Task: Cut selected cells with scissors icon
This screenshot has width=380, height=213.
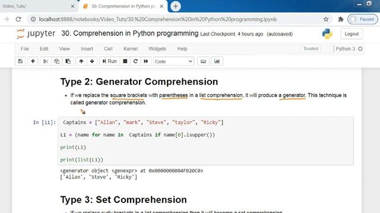Action: pos(45,62)
